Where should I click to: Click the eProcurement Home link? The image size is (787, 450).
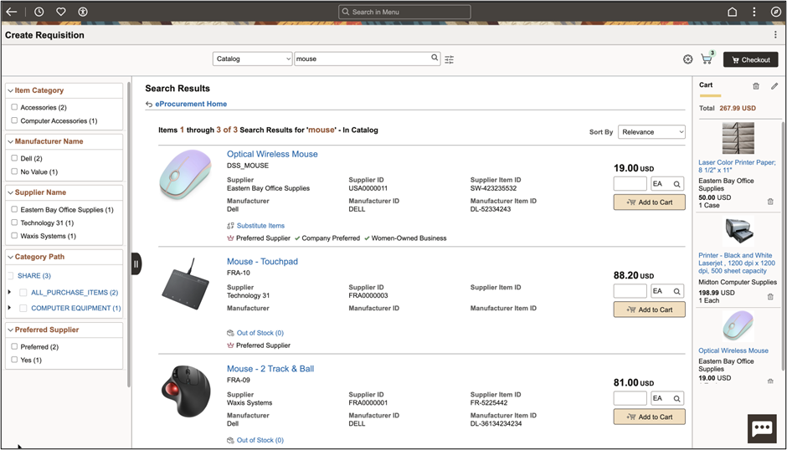pyautogui.click(x=191, y=104)
